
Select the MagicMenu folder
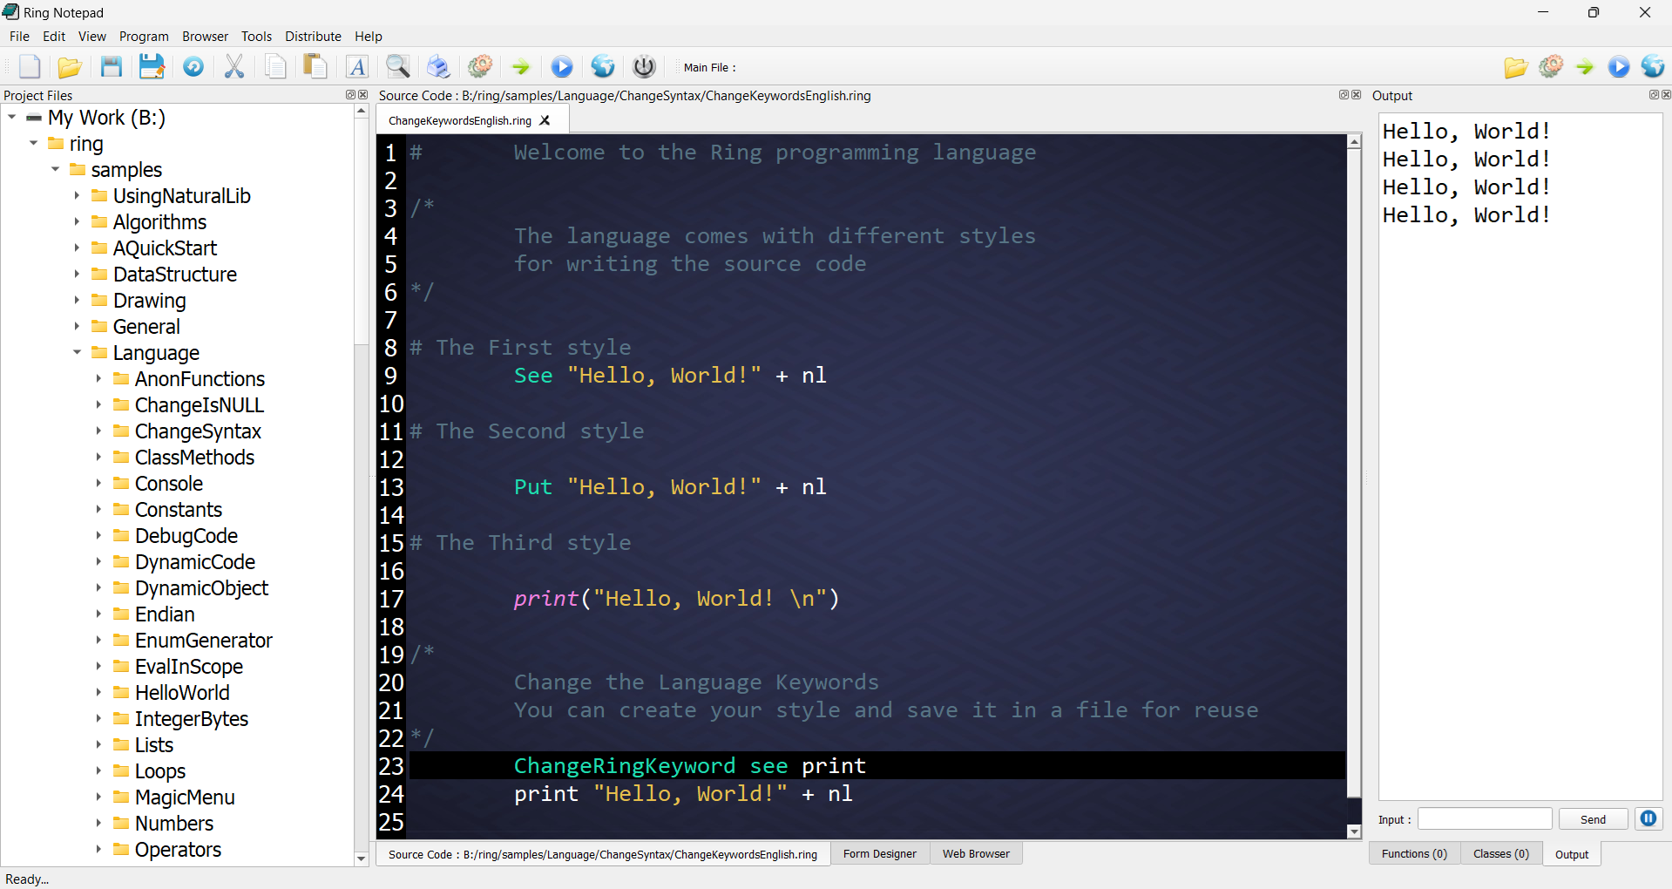click(x=185, y=797)
